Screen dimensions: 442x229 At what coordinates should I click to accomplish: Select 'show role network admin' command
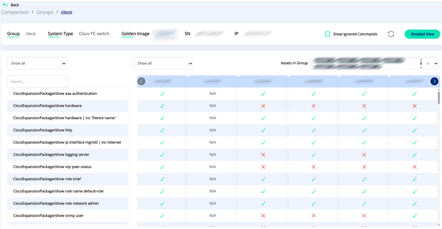tap(67, 203)
